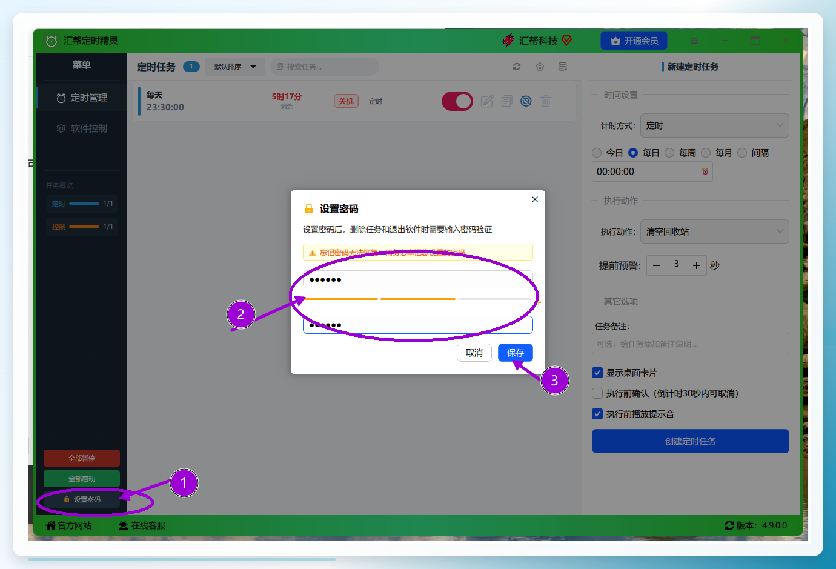Viewport: 836px width, 569px height.
Task: Click the house-shaped icon in task toolbar
Action: 540,67
